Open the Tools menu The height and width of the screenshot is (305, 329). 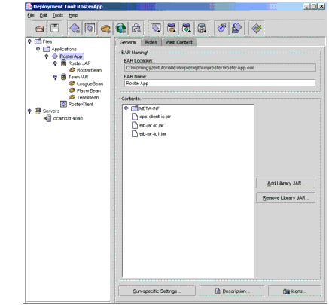click(x=58, y=15)
